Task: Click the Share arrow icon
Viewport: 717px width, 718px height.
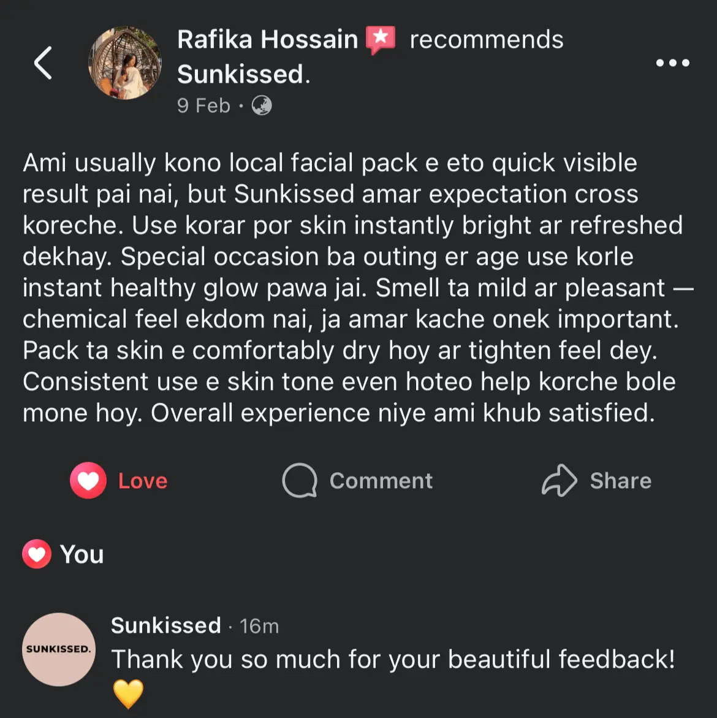Action: (559, 480)
